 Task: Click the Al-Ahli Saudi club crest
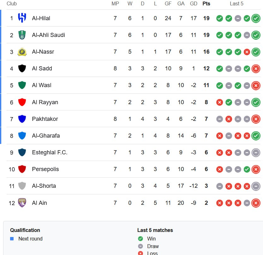tap(22, 35)
